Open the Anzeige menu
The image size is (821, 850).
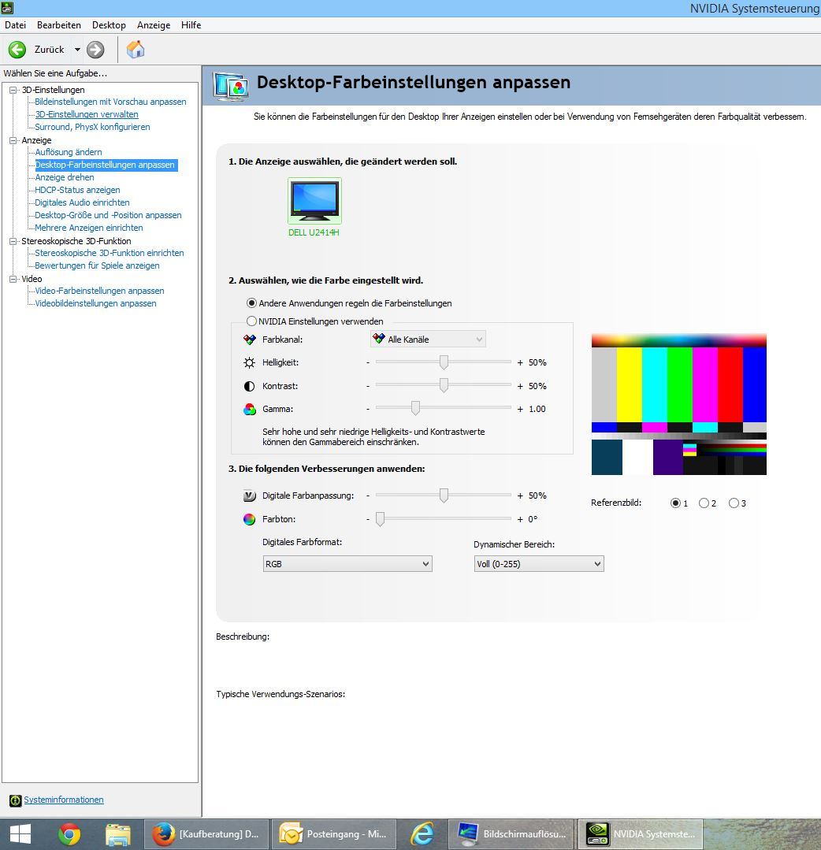[x=154, y=25]
